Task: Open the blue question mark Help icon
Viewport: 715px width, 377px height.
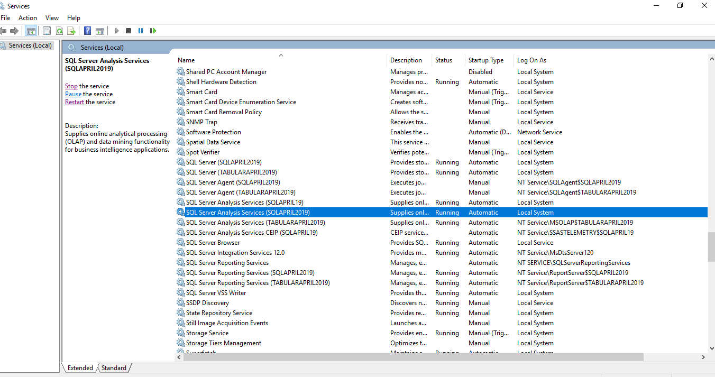Action: [88, 31]
